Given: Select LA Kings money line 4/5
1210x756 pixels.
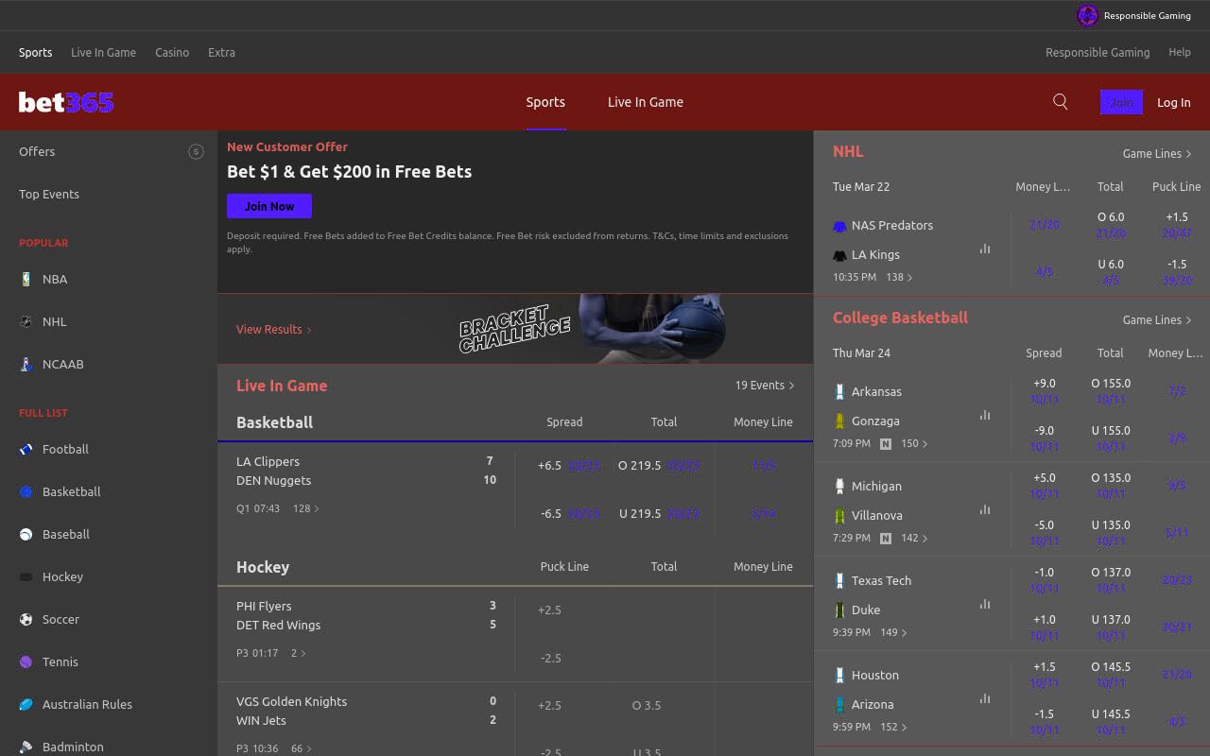Looking at the screenshot, I should tap(1045, 272).
